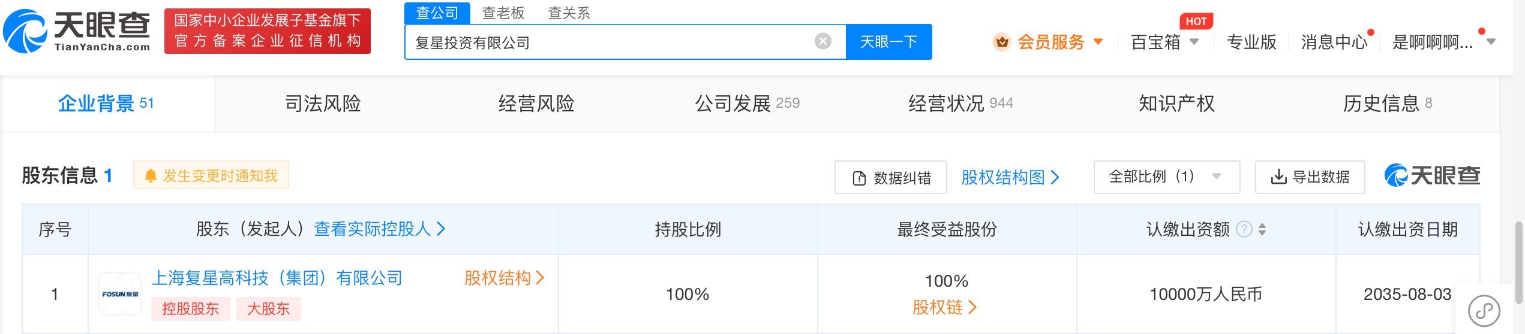Click the bell notification icon for changes
Screen dimensions: 1525x334
pos(151,176)
